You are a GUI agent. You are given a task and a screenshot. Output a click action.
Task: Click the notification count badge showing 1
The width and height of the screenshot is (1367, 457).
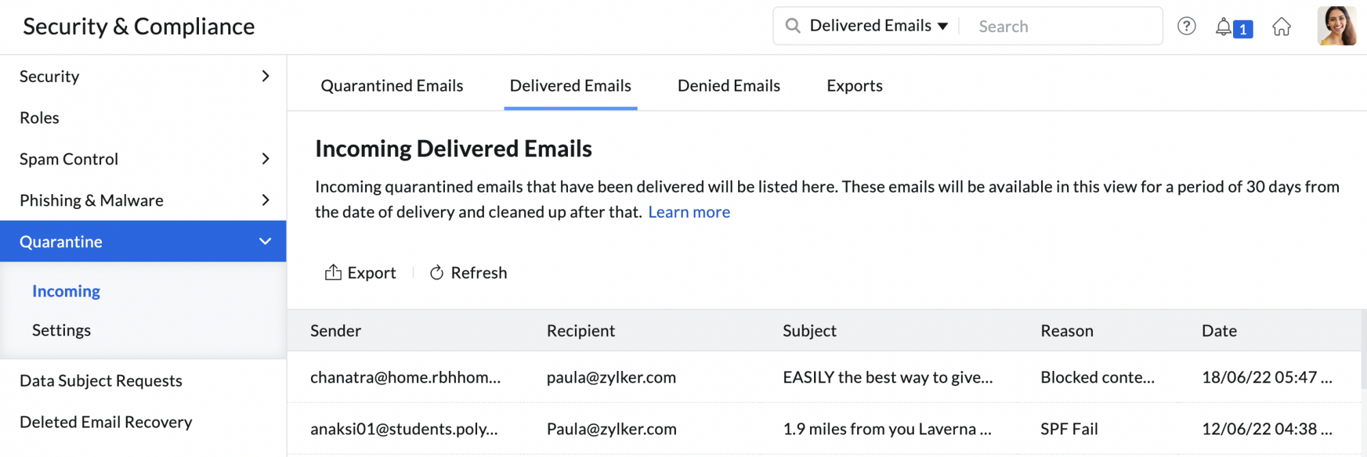tap(1244, 28)
